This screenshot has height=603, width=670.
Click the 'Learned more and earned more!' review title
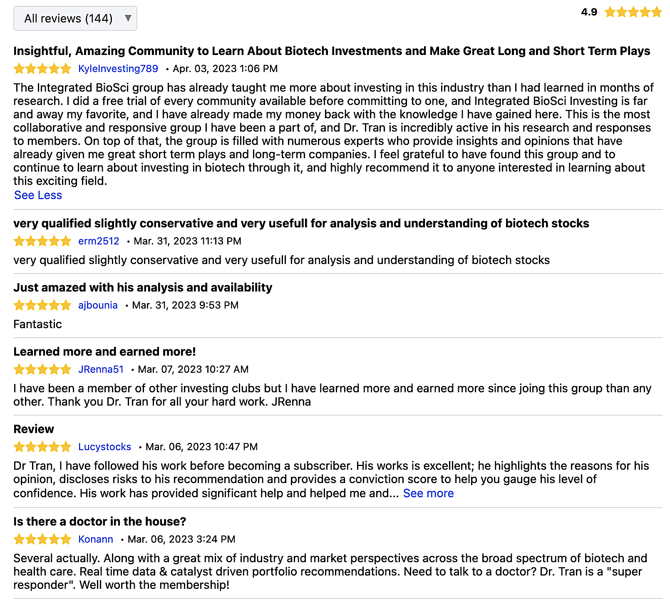(x=104, y=352)
